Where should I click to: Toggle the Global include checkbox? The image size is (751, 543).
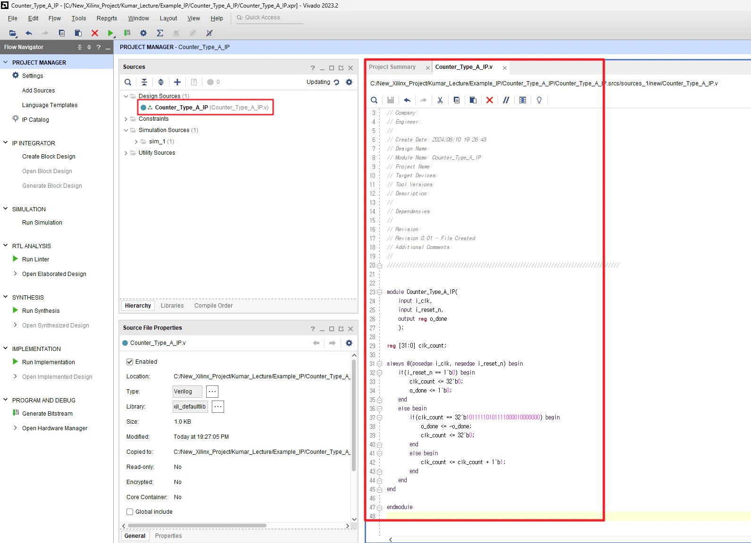(x=130, y=512)
